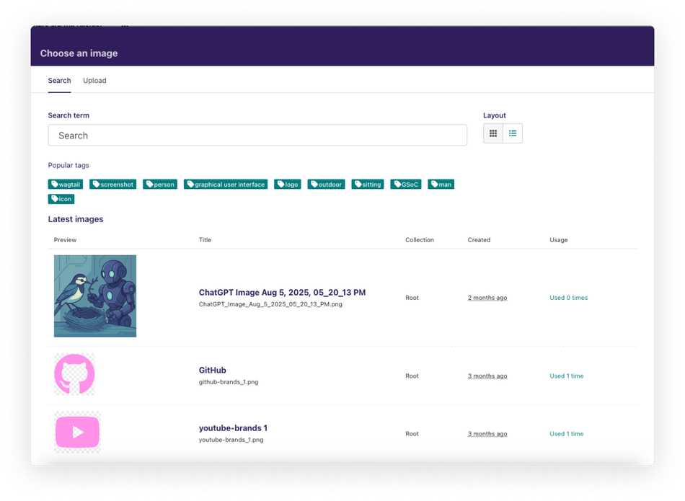Switch to grid layout view
685x501 pixels.
pyautogui.click(x=494, y=133)
